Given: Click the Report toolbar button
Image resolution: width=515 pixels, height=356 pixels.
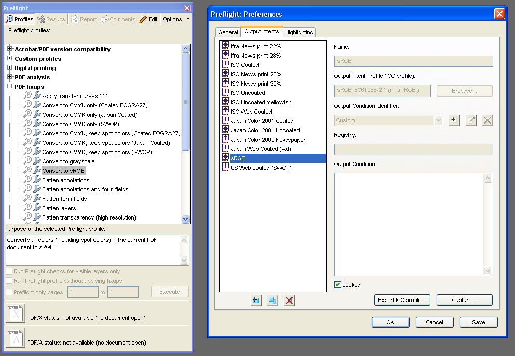Looking at the screenshot, I should coord(84,19).
